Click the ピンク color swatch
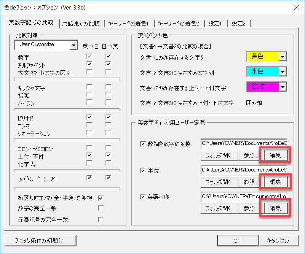Viewport: 305px width, 254px height. [262, 87]
